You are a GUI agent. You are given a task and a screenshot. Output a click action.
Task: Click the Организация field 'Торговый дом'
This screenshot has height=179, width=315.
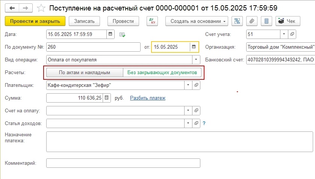[x=280, y=47]
